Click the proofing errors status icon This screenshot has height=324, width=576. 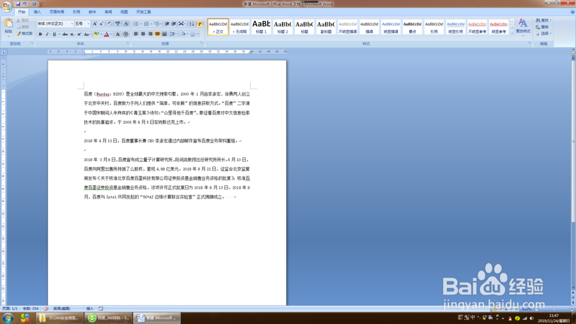click(x=46, y=308)
